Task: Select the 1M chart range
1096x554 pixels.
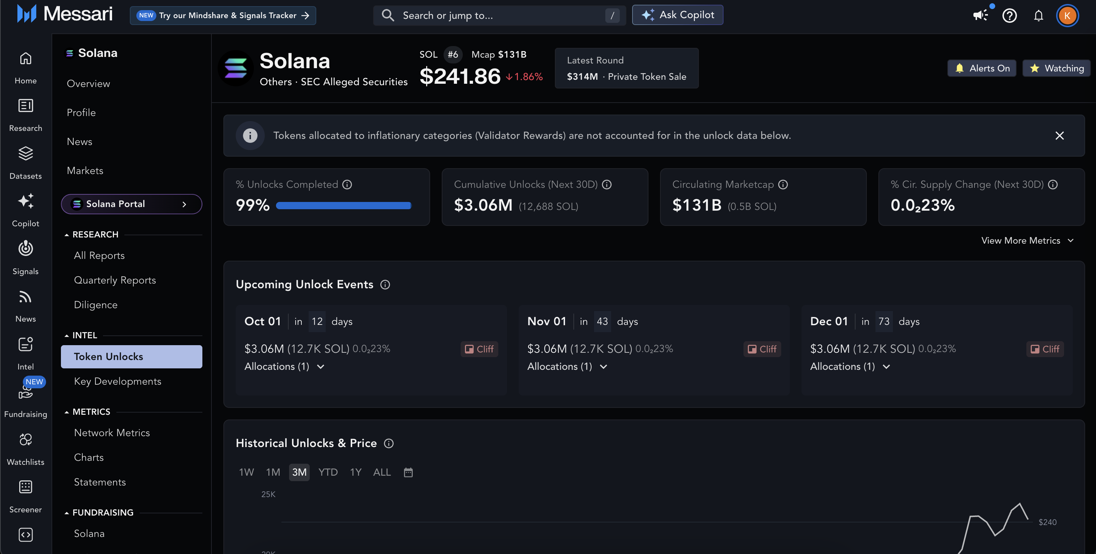Action: pos(273,472)
